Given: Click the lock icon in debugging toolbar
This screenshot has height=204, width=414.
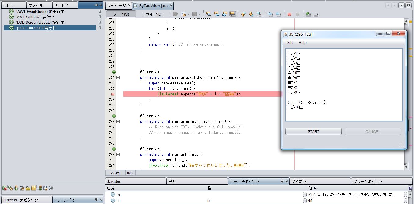Looking at the screenshot, I should point(28,188).
